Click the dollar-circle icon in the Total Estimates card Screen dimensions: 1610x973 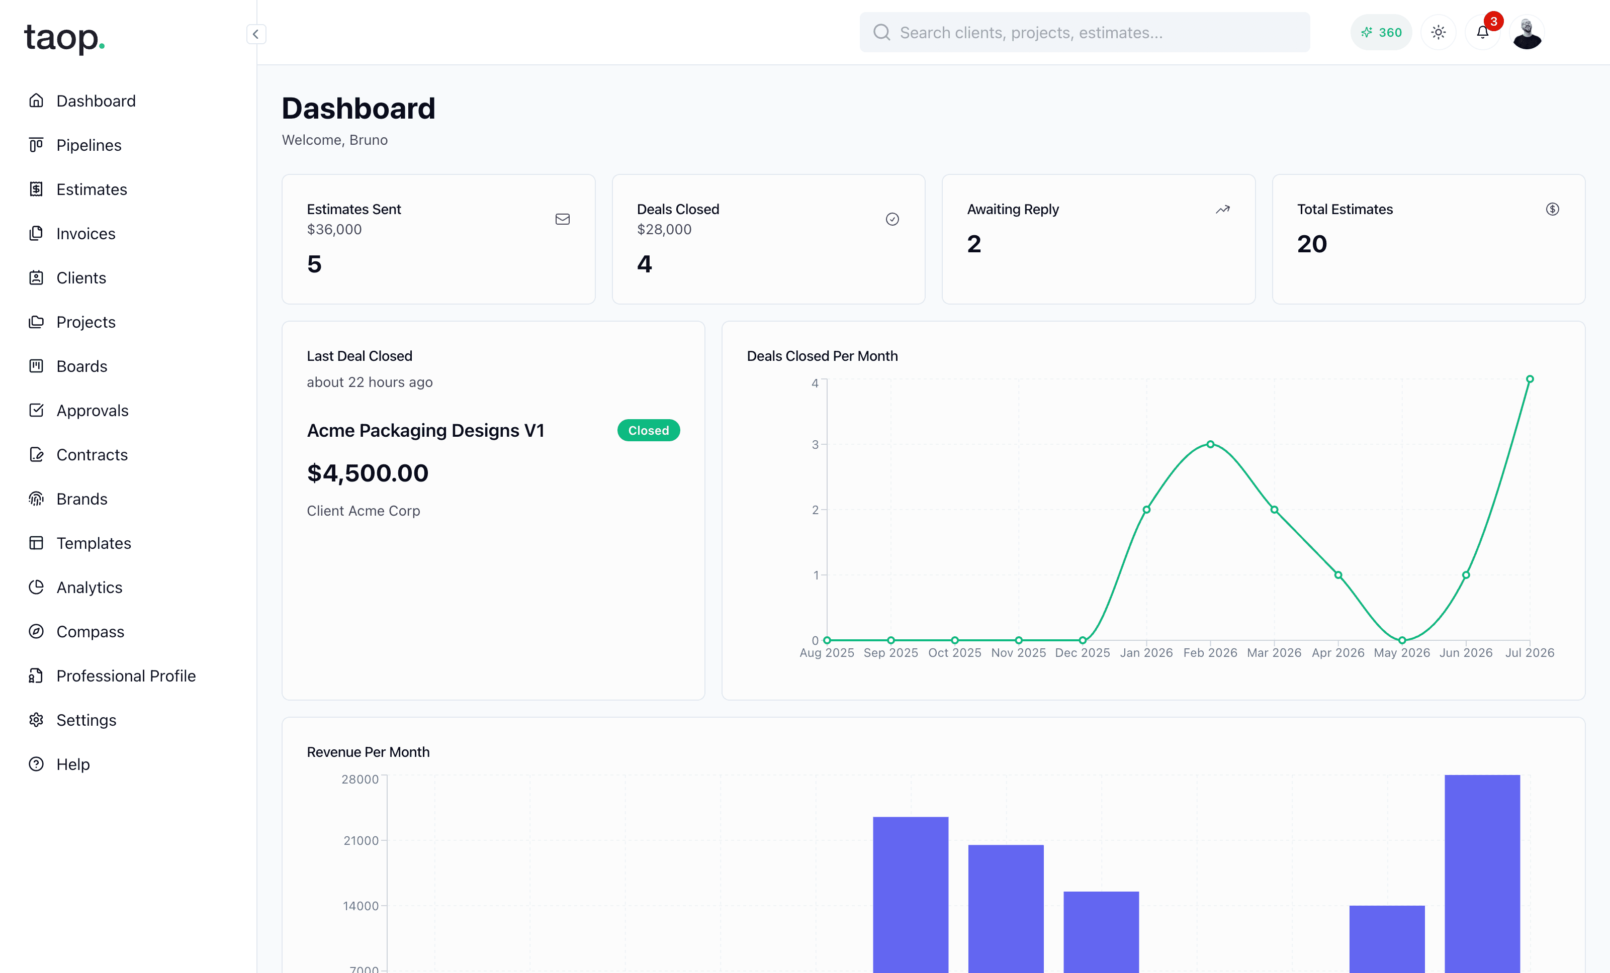[1553, 209]
